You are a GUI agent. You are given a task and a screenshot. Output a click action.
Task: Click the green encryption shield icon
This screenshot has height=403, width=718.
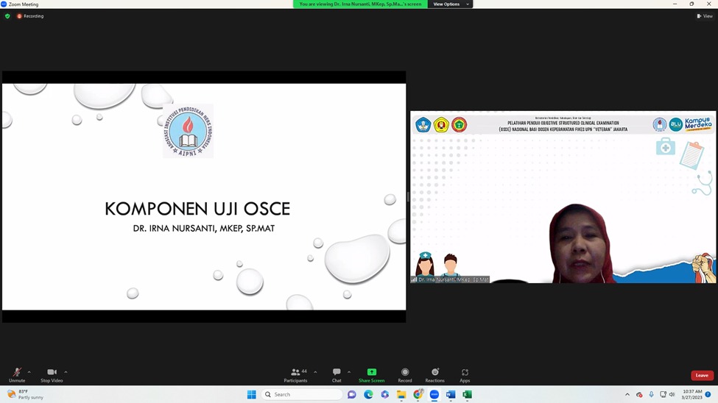(7, 16)
